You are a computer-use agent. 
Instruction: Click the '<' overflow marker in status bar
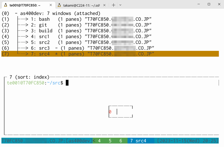click(x=94, y=141)
